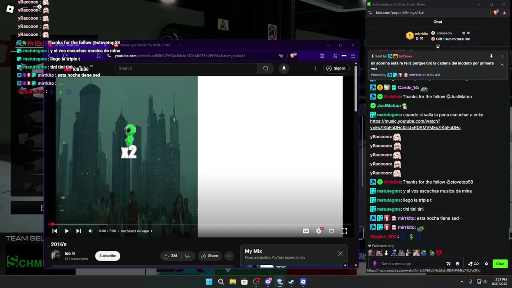The image size is (512, 288).
Task: Close the My Mix panel
Action: (x=340, y=254)
